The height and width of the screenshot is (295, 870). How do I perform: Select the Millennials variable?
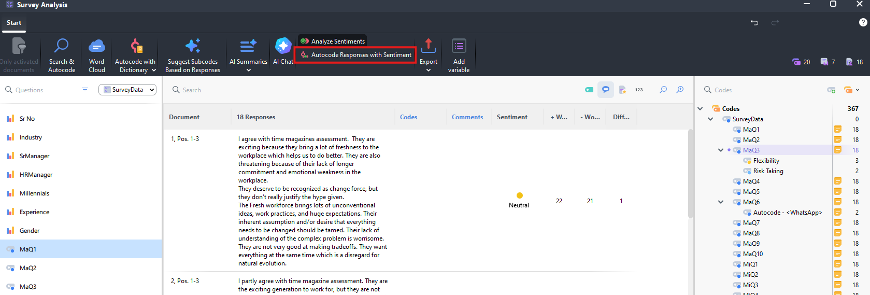pos(81,193)
